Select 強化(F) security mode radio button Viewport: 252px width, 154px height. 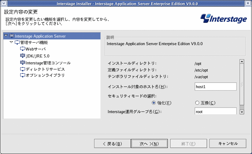point(154,103)
